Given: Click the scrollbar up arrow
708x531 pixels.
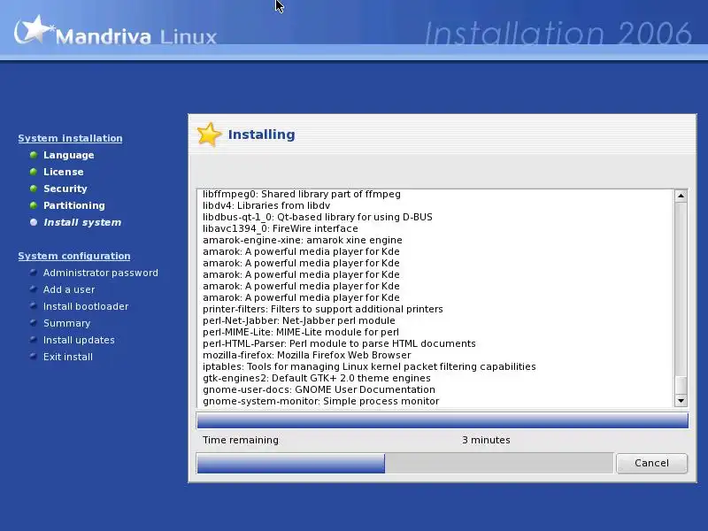Looking at the screenshot, I should 681,196.
